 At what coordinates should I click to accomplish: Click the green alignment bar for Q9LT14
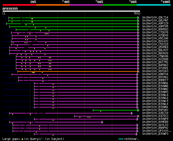click(73, 18)
